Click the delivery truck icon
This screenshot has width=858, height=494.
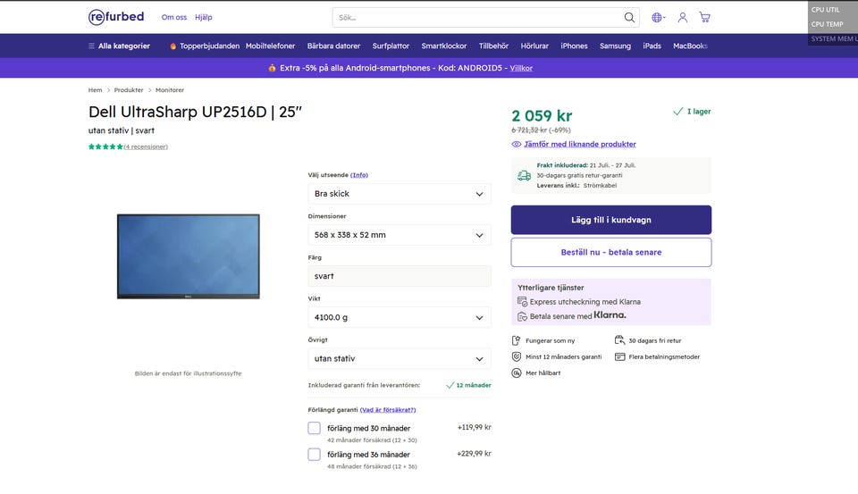click(524, 176)
